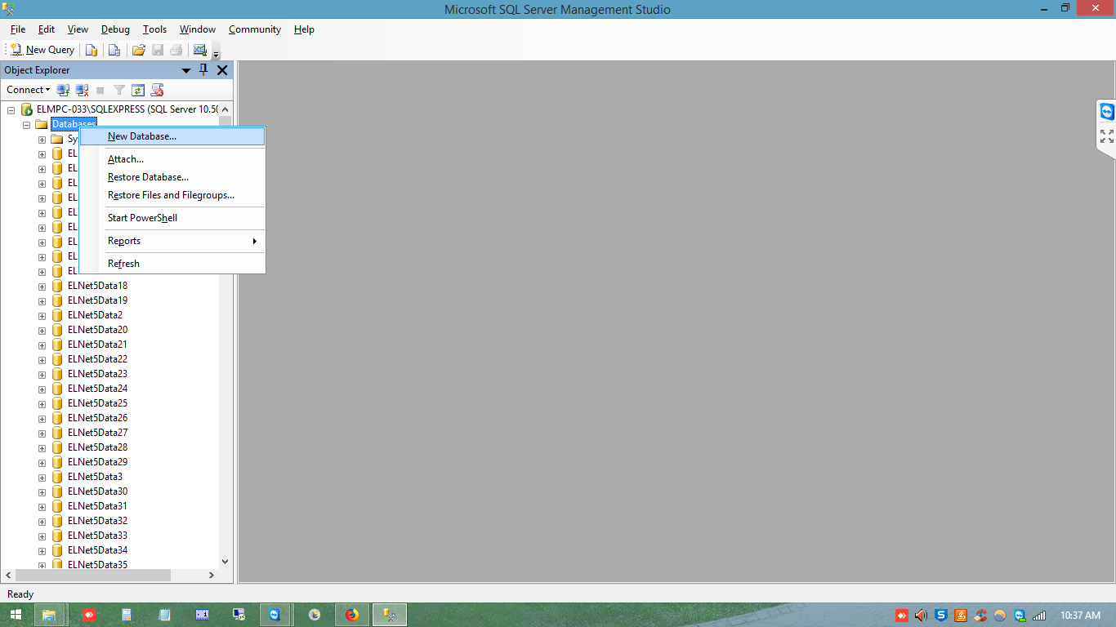Open the View menu
1116x627 pixels.
(x=78, y=29)
